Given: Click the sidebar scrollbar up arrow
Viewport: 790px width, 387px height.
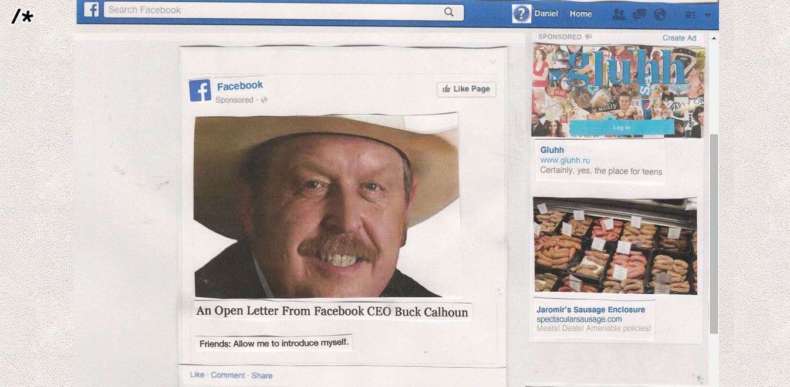Looking at the screenshot, I should tap(714, 38).
